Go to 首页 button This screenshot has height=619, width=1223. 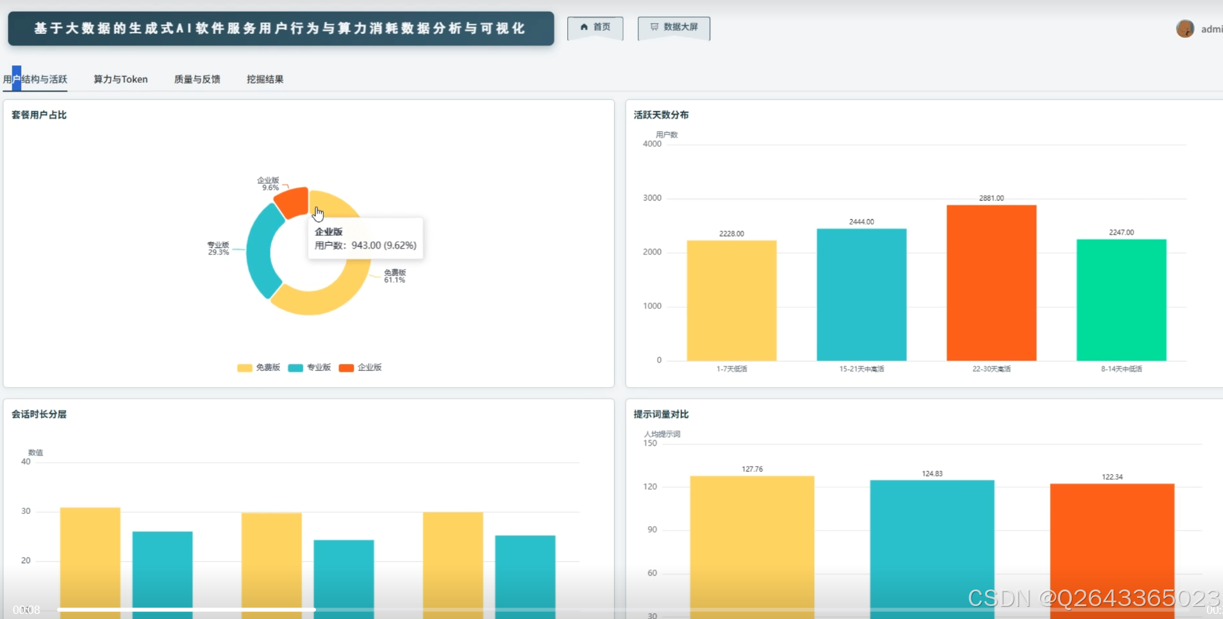click(595, 28)
